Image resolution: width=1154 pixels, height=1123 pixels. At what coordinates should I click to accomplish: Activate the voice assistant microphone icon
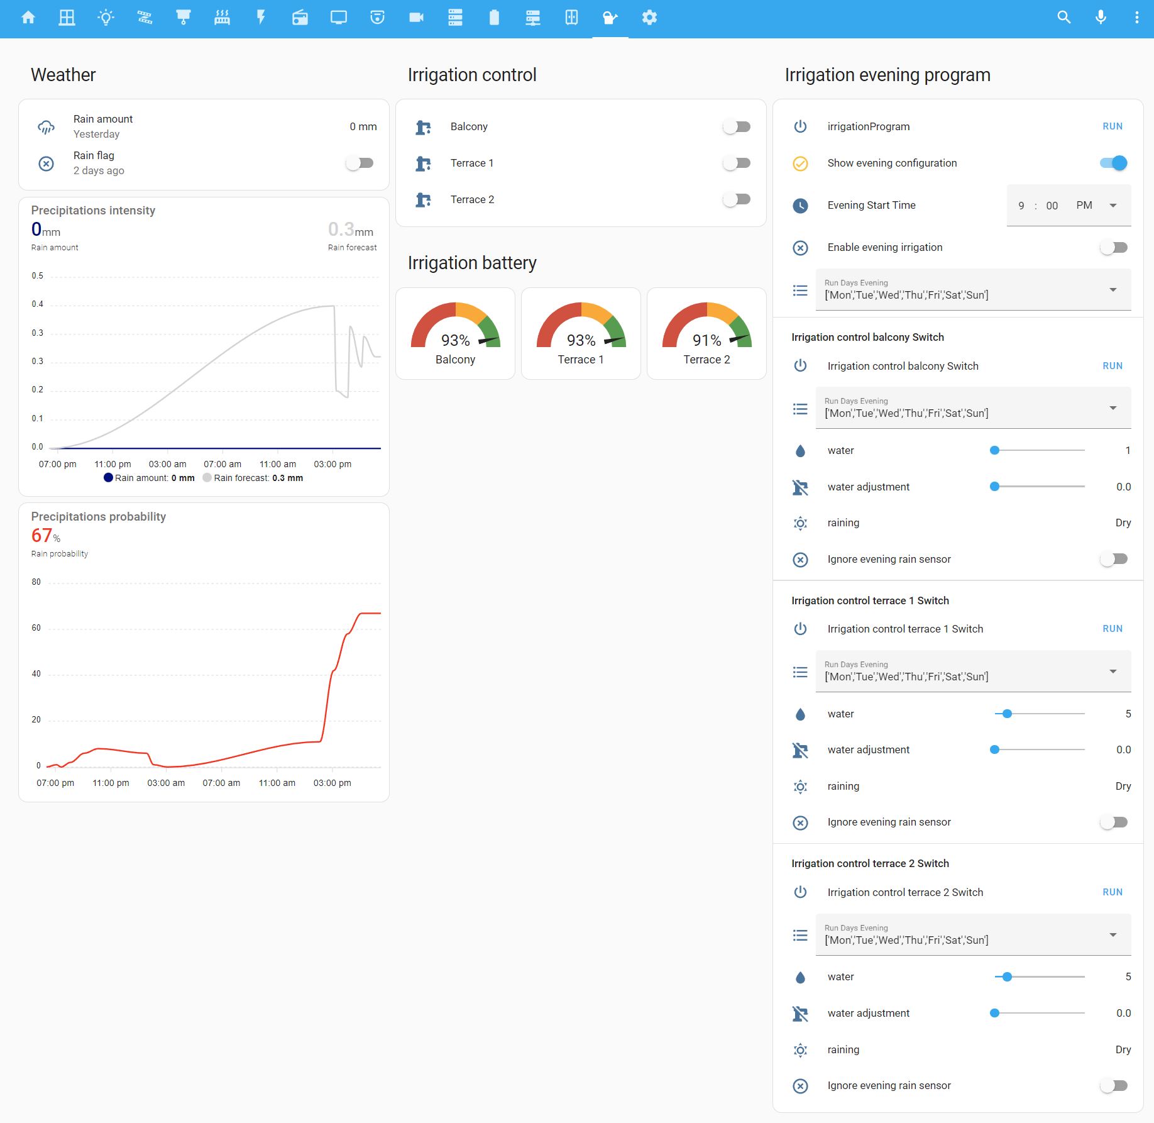1101,18
